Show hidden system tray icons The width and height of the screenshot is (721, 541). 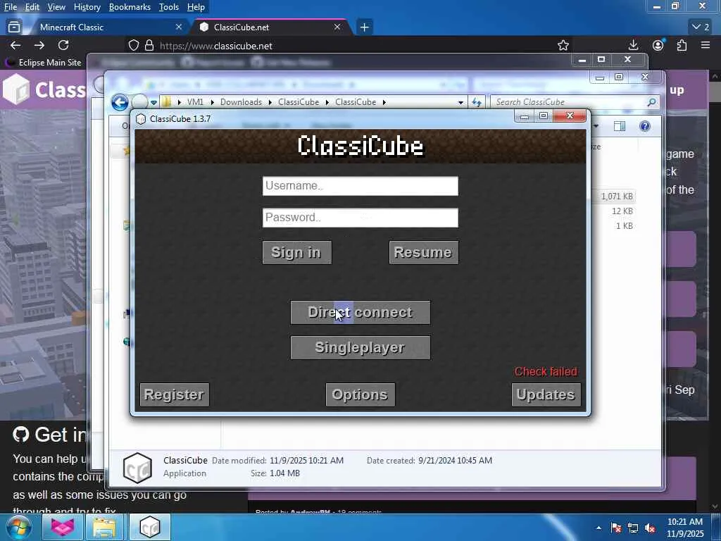coord(598,528)
